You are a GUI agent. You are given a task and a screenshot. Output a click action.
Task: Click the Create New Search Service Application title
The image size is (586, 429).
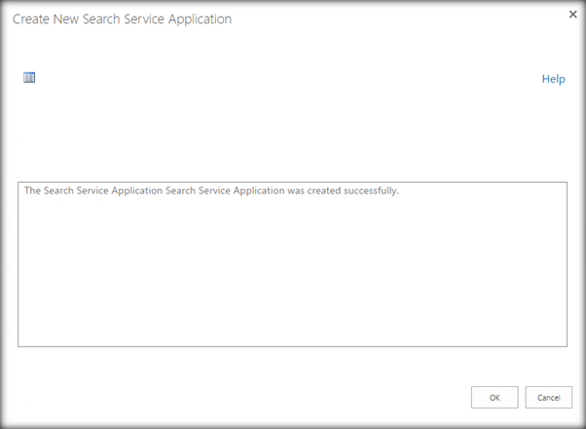(122, 18)
